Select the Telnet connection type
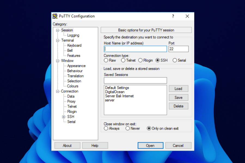This screenshot has height=163, width=245. coord(123,60)
